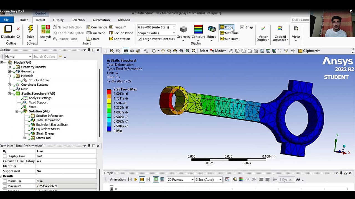Switch to the Display ribbon tab
The image size is (355, 199).
(58, 20)
